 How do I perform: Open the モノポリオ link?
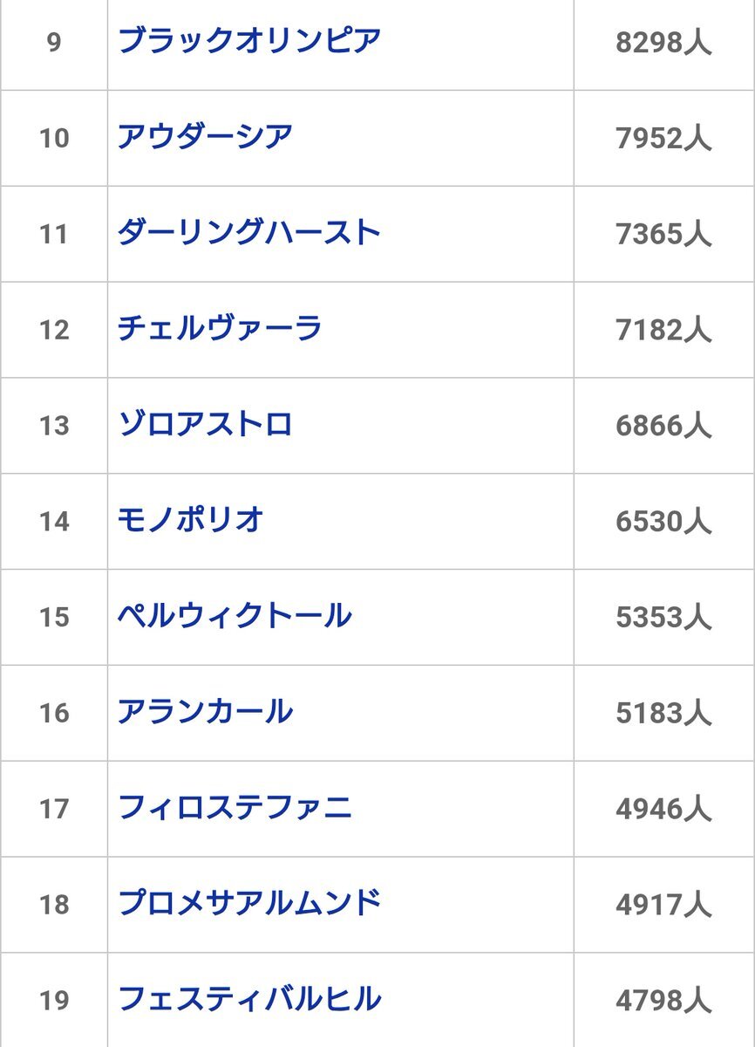[191, 521]
